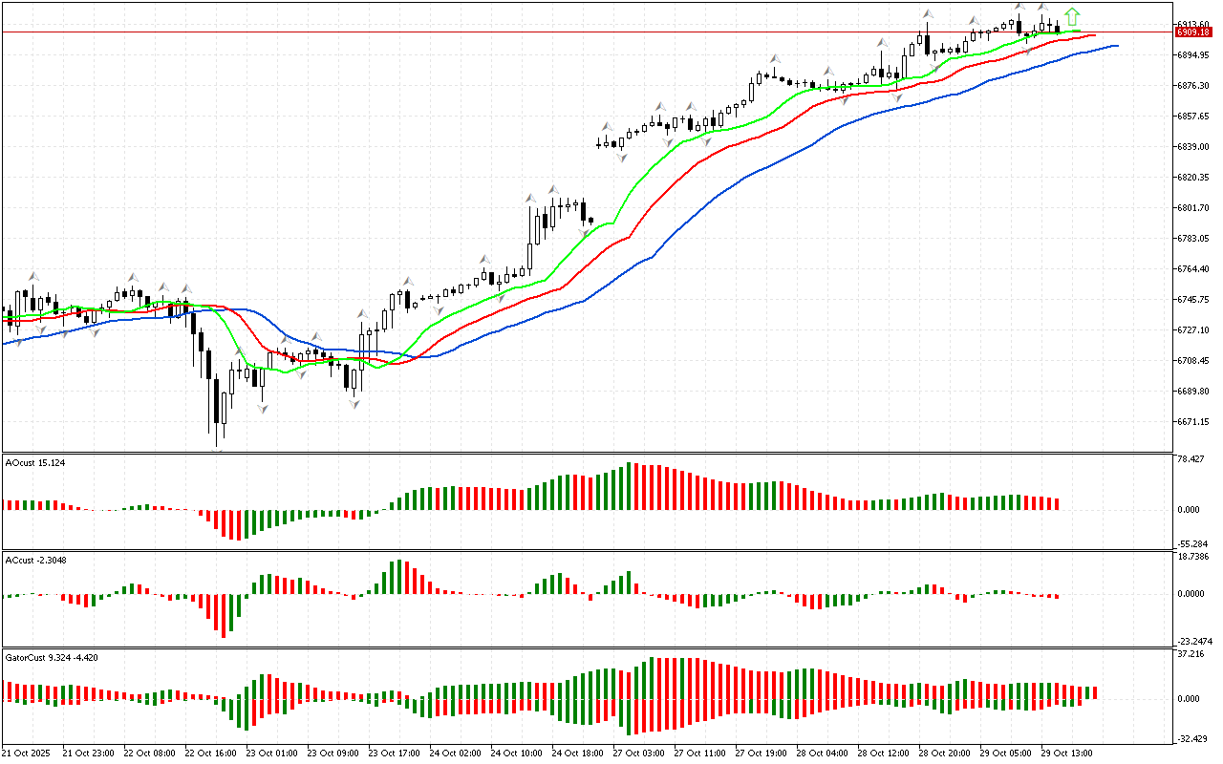Click the AOcust 15.124 indicator label

[35, 463]
